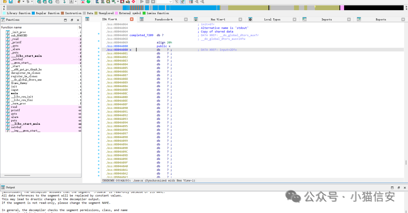Close the Hex View-1 tab
The height and width of the screenshot is (213, 408).
(240, 19)
